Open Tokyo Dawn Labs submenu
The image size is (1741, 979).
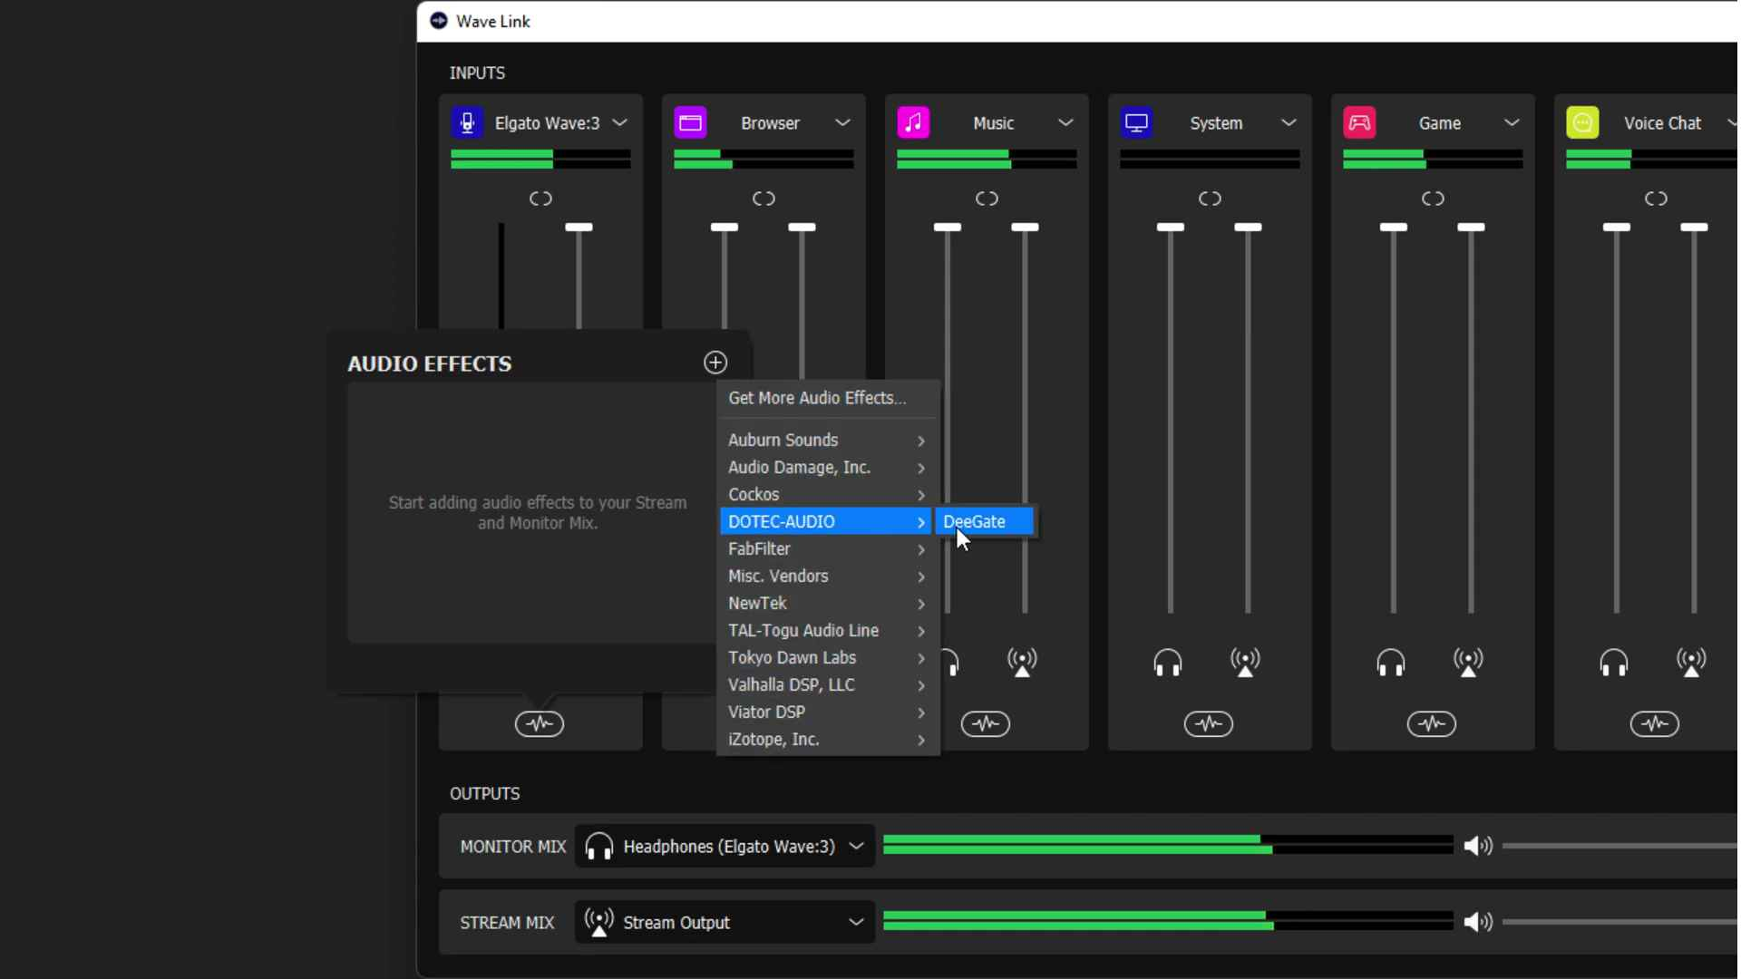click(828, 657)
